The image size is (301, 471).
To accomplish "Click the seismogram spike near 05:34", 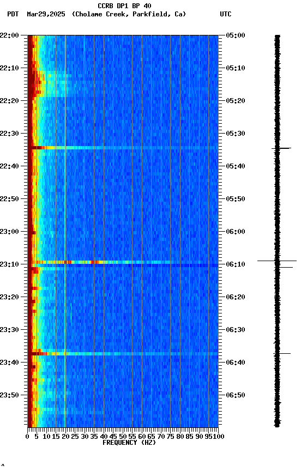I will click(x=281, y=148).
